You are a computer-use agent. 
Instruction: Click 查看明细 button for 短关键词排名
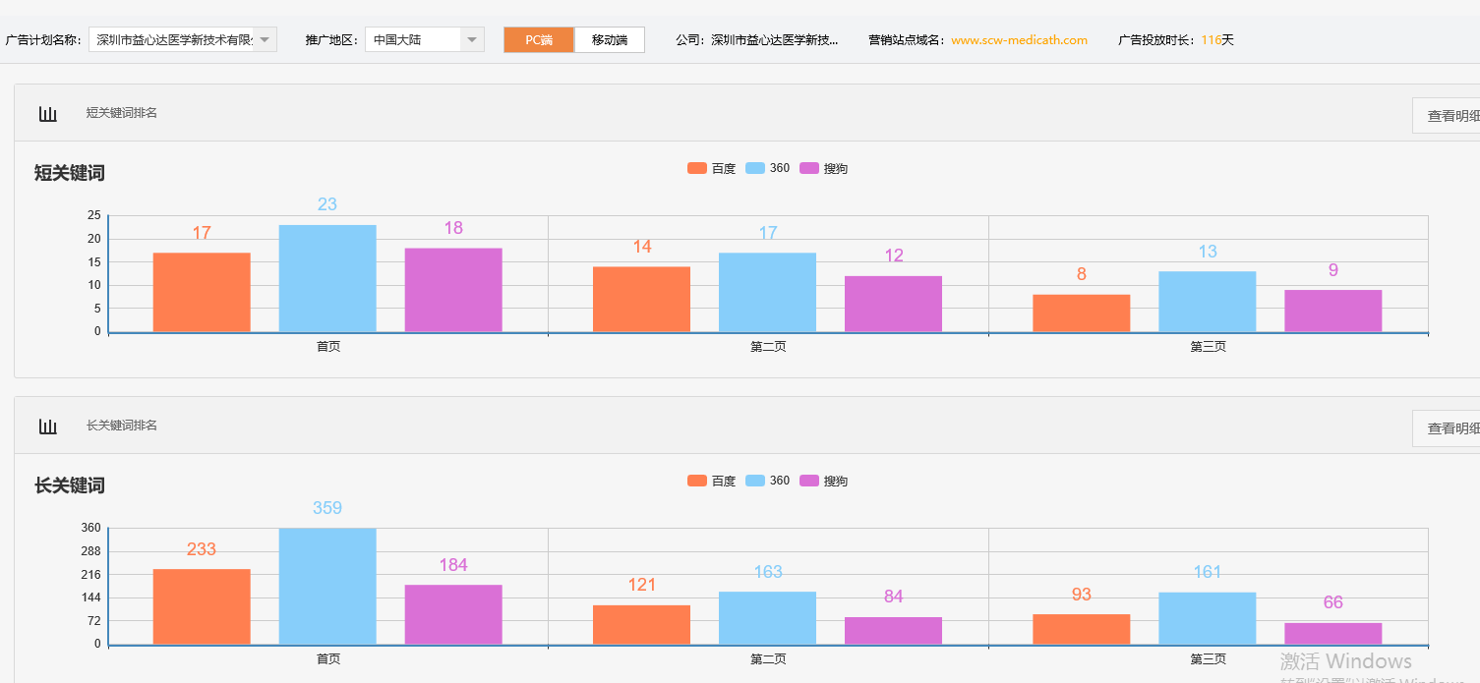point(1447,115)
